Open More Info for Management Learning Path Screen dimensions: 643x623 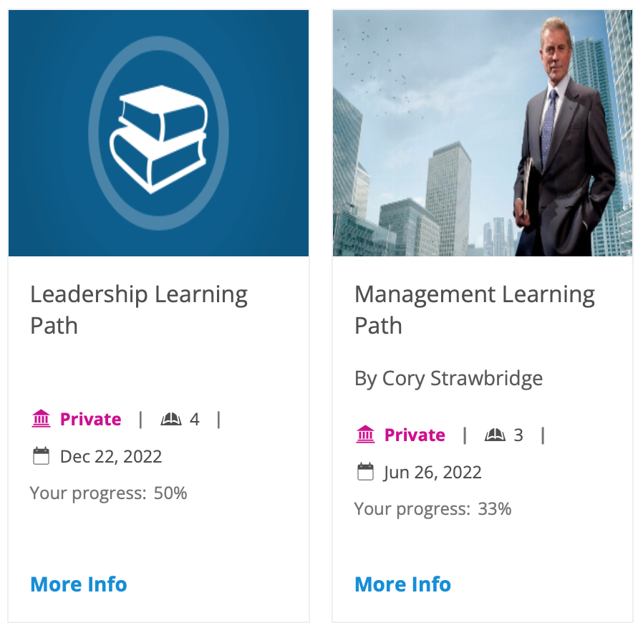(x=402, y=584)
